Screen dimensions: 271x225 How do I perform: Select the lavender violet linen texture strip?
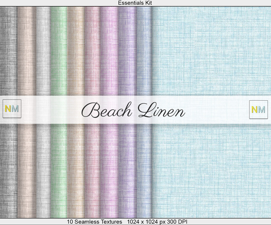[127, 52]
